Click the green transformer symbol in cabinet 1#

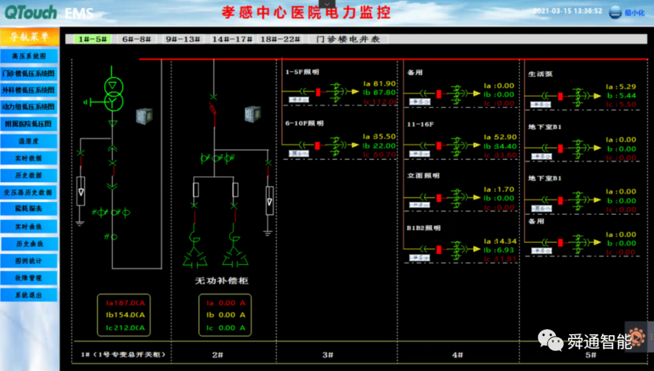click(113, 94)
